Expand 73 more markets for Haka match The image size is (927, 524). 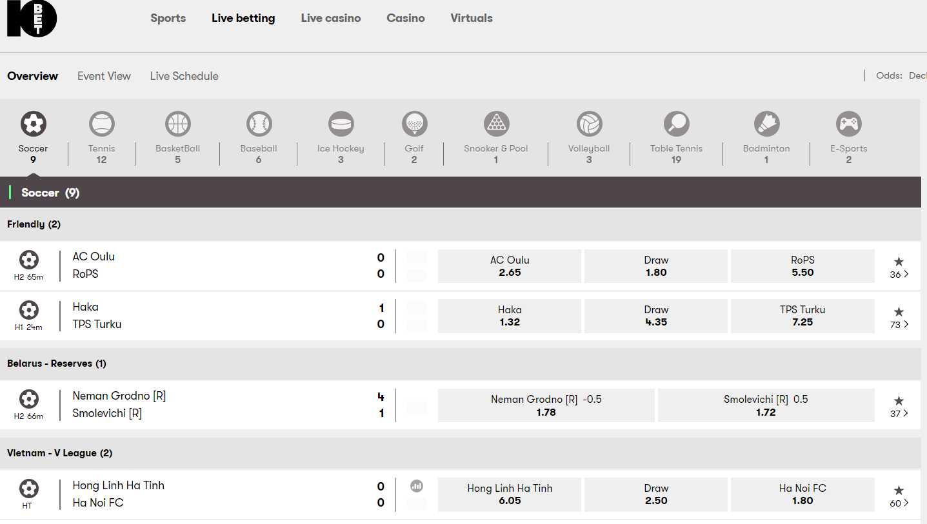click(899, 324)
